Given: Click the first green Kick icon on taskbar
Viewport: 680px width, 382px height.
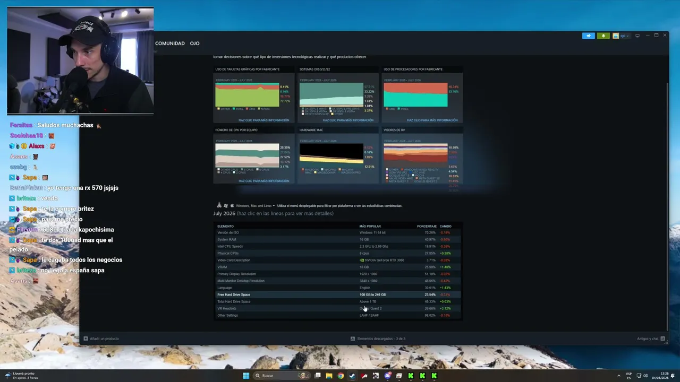Looking at the screenshot, I should tap(411, 376).
